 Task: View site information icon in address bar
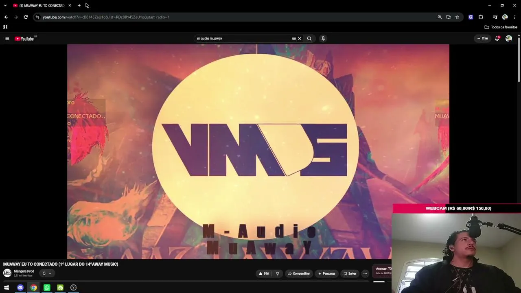click(x=37, y=17)
